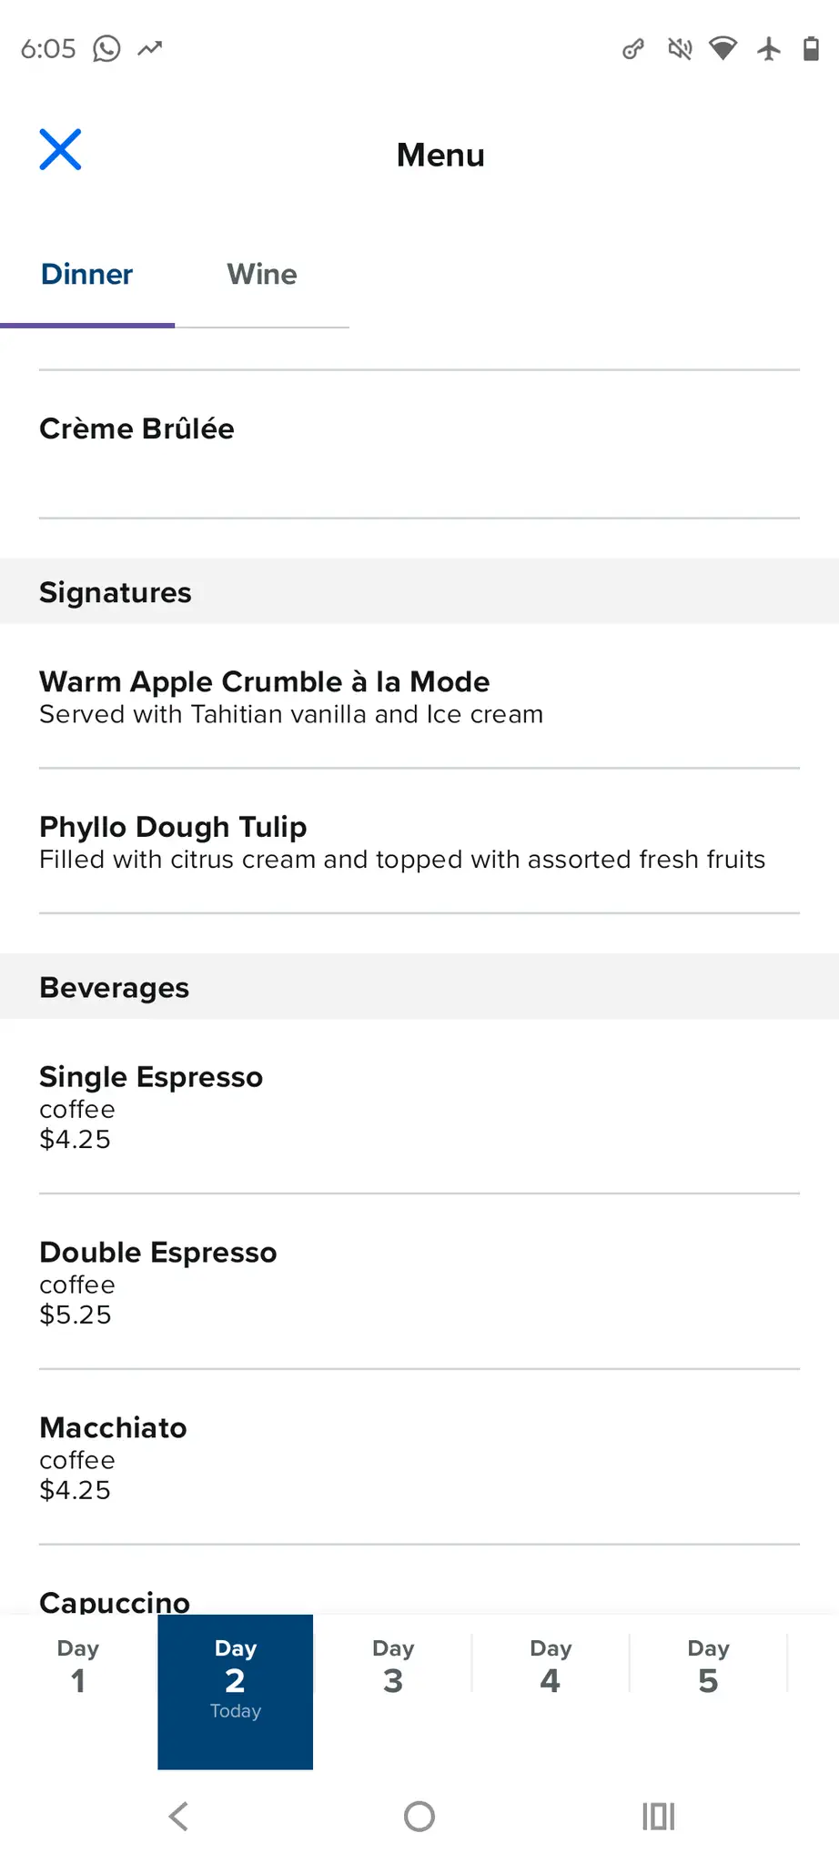Tap the WhatsApp notification icon
Screen dimensions: 839x1863
click(106, 48)
